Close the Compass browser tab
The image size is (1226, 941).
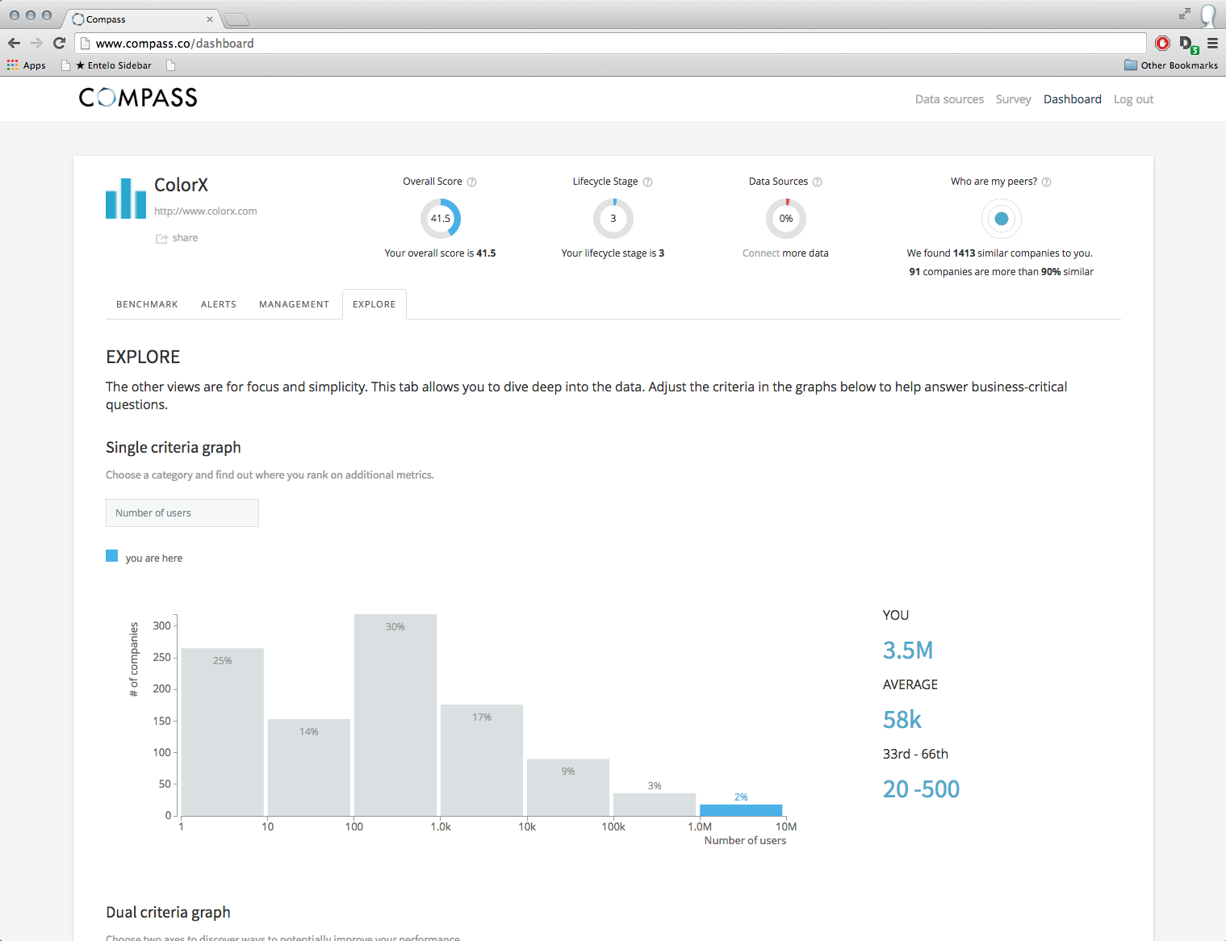point(210,19)
